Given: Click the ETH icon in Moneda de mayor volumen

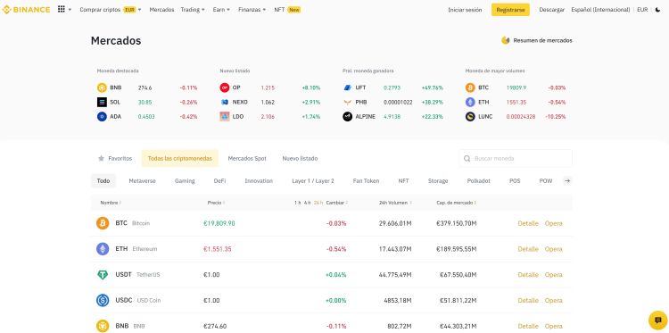Looking at the screenshot, I should pyautogui.click(x=470, y=102).
